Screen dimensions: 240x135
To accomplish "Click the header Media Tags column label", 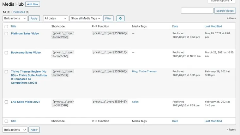I will point(139,26).
